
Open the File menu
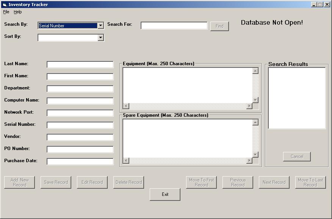[x=6, y=12]
